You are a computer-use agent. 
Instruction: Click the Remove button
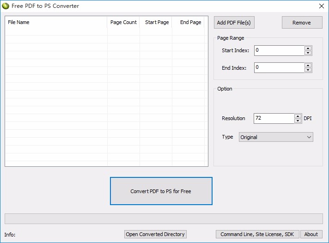tap(302, 23)
